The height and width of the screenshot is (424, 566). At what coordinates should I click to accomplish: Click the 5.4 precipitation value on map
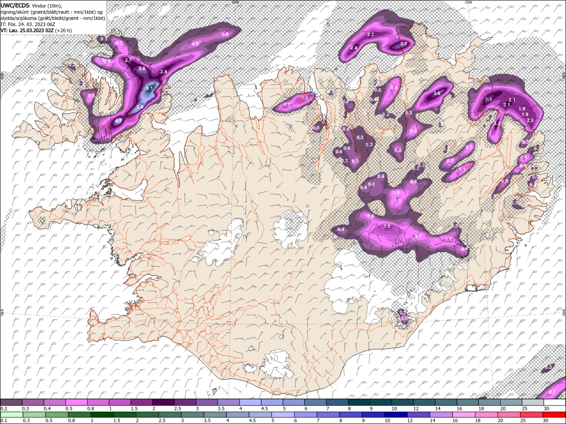tap(140, 106)
